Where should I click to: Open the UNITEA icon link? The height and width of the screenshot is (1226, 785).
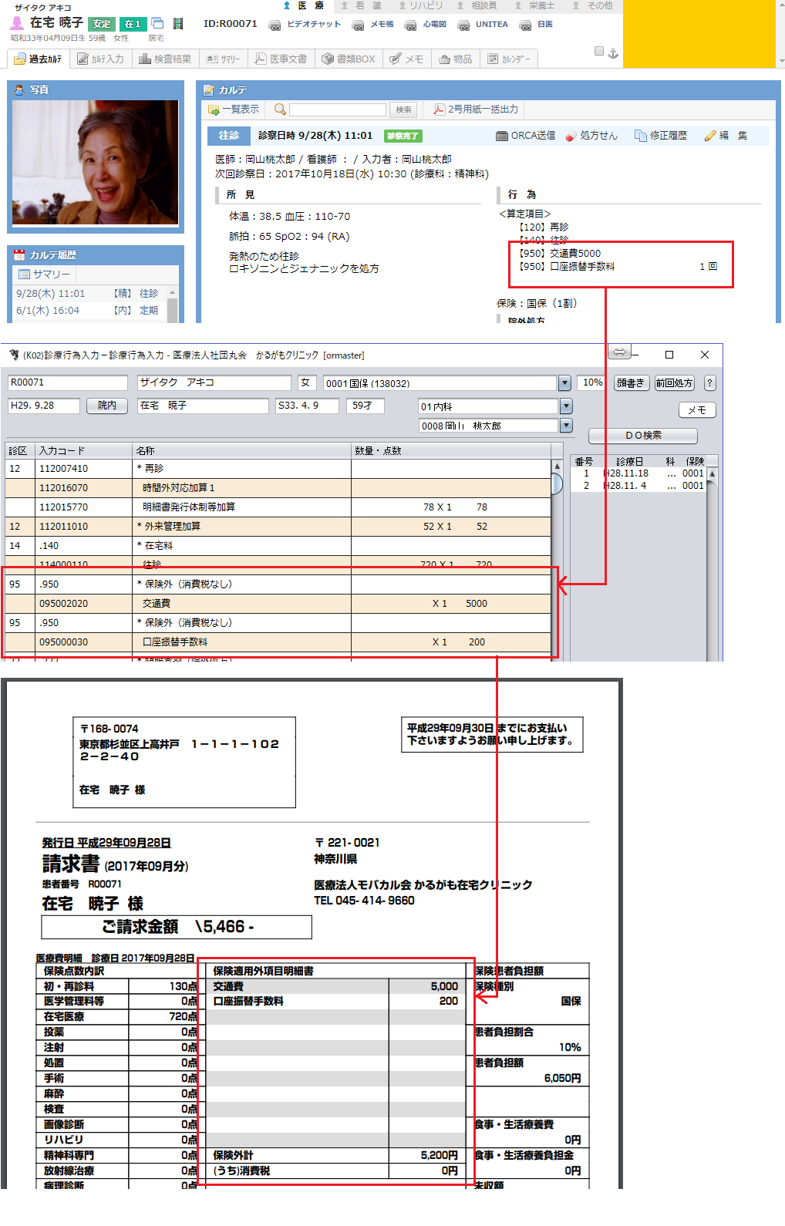(x=463, y=25)
